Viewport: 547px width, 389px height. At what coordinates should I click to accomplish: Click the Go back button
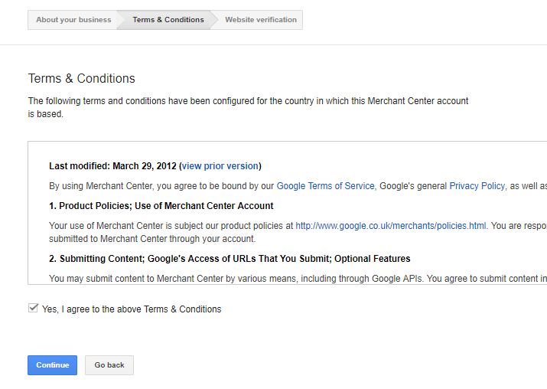[x=109, y=365]
